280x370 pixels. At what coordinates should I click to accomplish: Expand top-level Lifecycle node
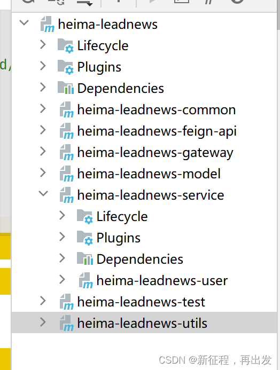(x=43, y=44)
